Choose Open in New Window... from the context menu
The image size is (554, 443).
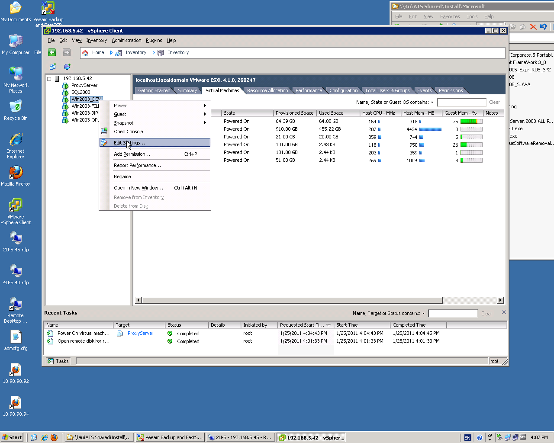155,188
